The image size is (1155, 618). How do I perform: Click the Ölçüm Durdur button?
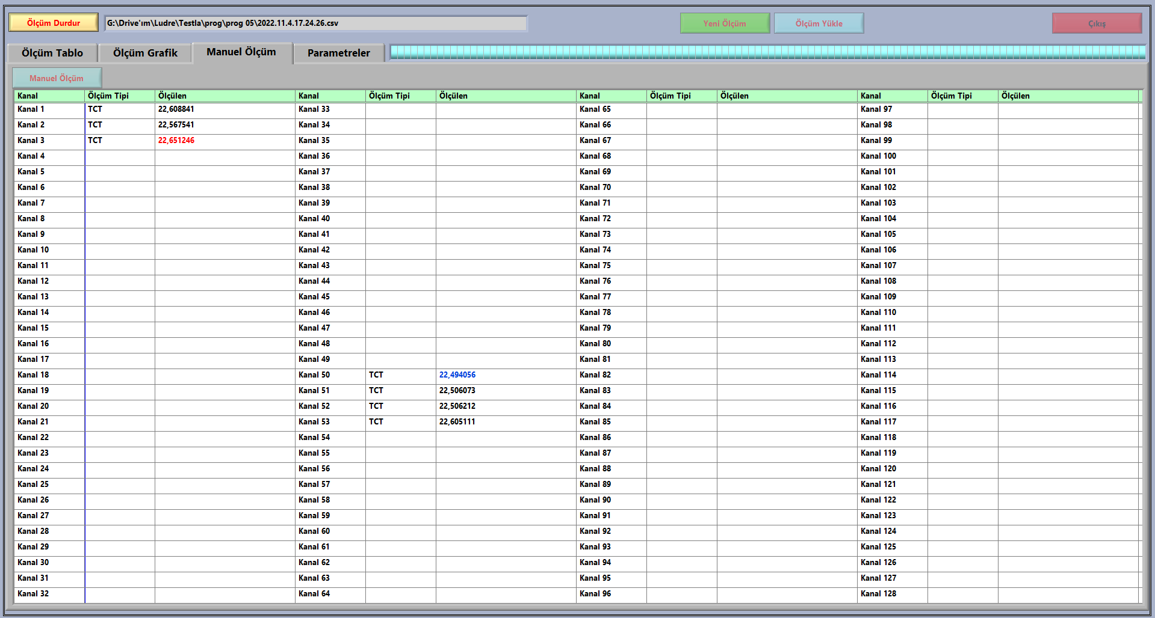(54, 23)
